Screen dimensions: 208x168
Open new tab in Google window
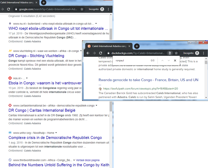coord(44,2)
